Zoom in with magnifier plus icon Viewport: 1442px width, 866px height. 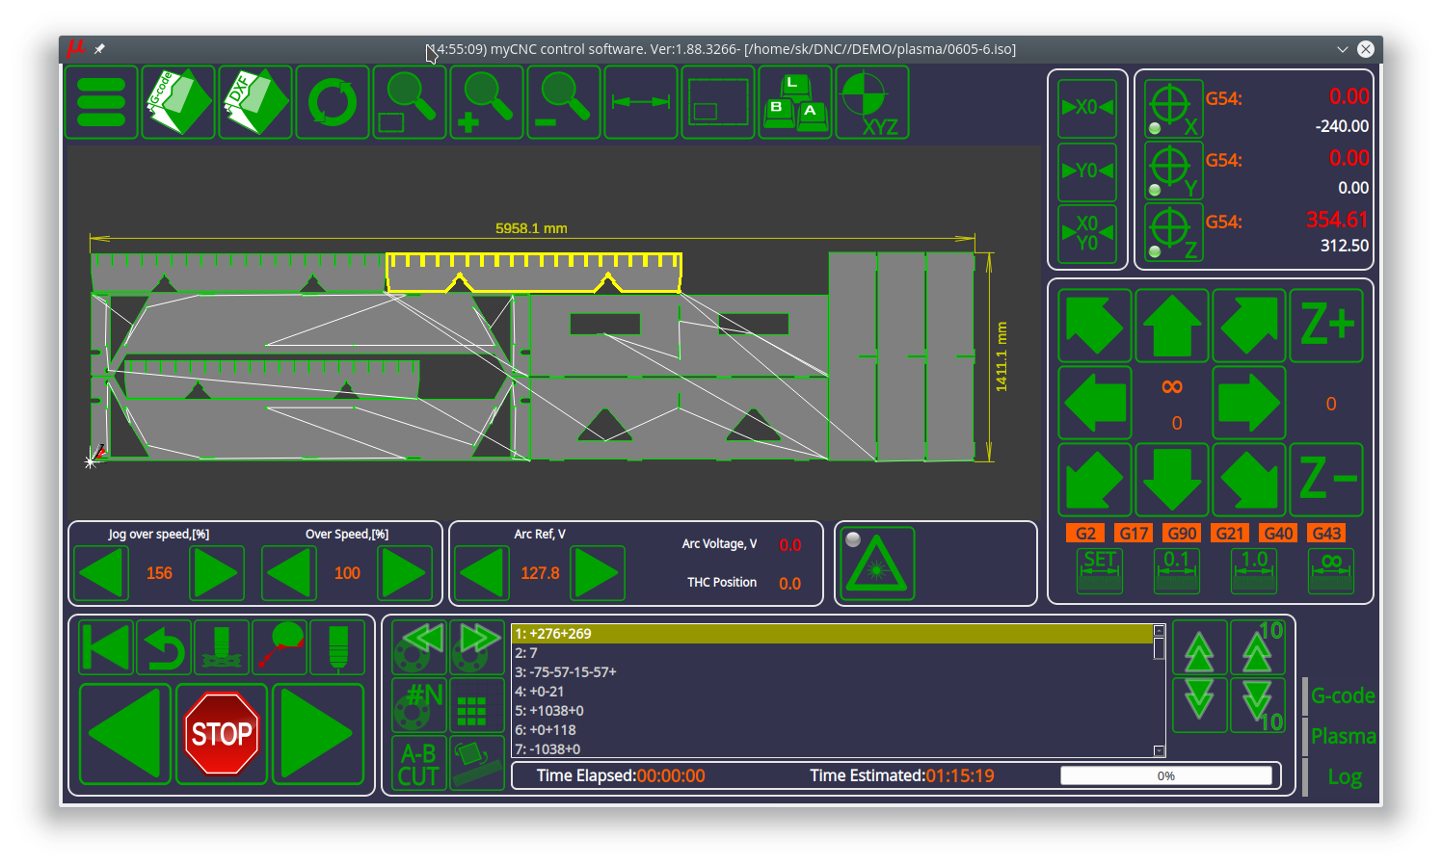point(487,102)
